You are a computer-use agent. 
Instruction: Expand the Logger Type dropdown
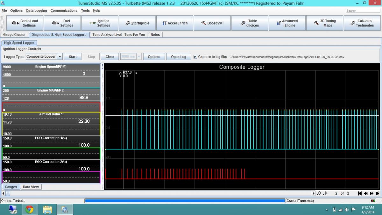pyautogui.click(x=60, y=57)
